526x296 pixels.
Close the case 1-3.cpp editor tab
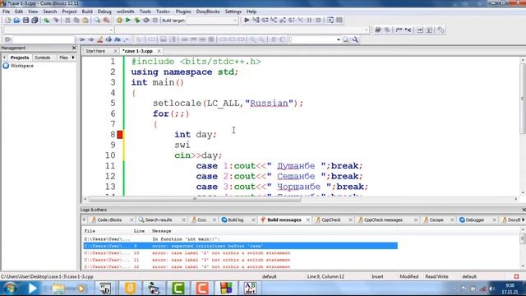coord(159,51)
